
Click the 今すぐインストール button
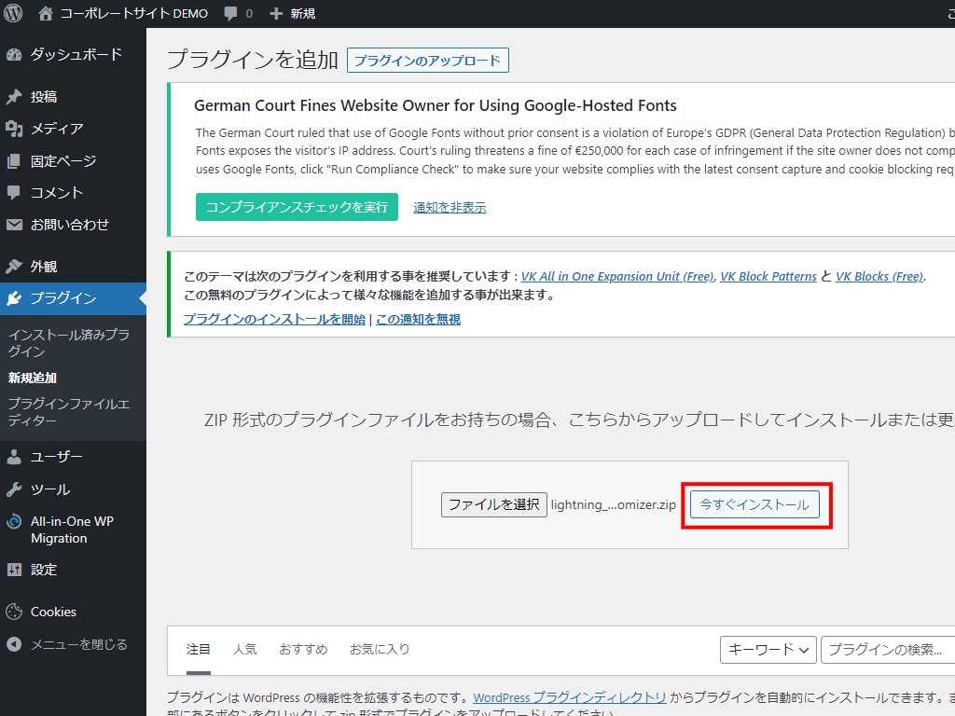click(754, 504)
